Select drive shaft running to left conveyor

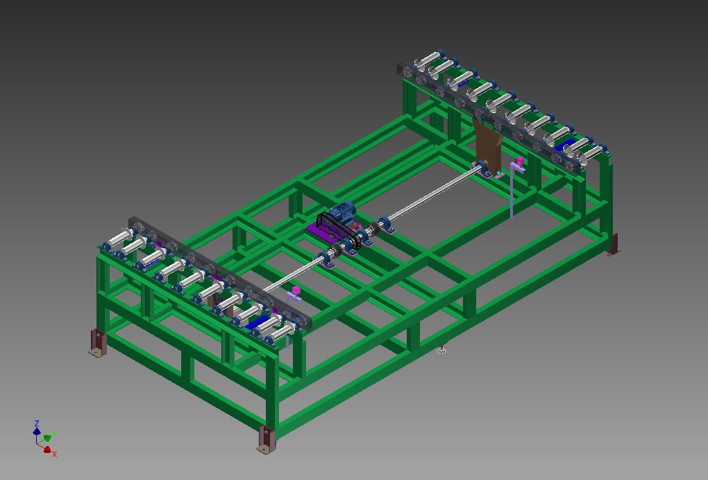[x=292, y=275]
